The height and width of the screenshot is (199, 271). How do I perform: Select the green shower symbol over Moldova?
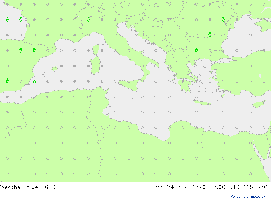[x=224, y=19]
